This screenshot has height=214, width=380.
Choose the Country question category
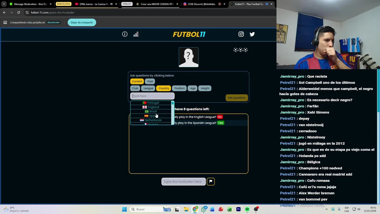pyautogui.click(x=164, y=88)
